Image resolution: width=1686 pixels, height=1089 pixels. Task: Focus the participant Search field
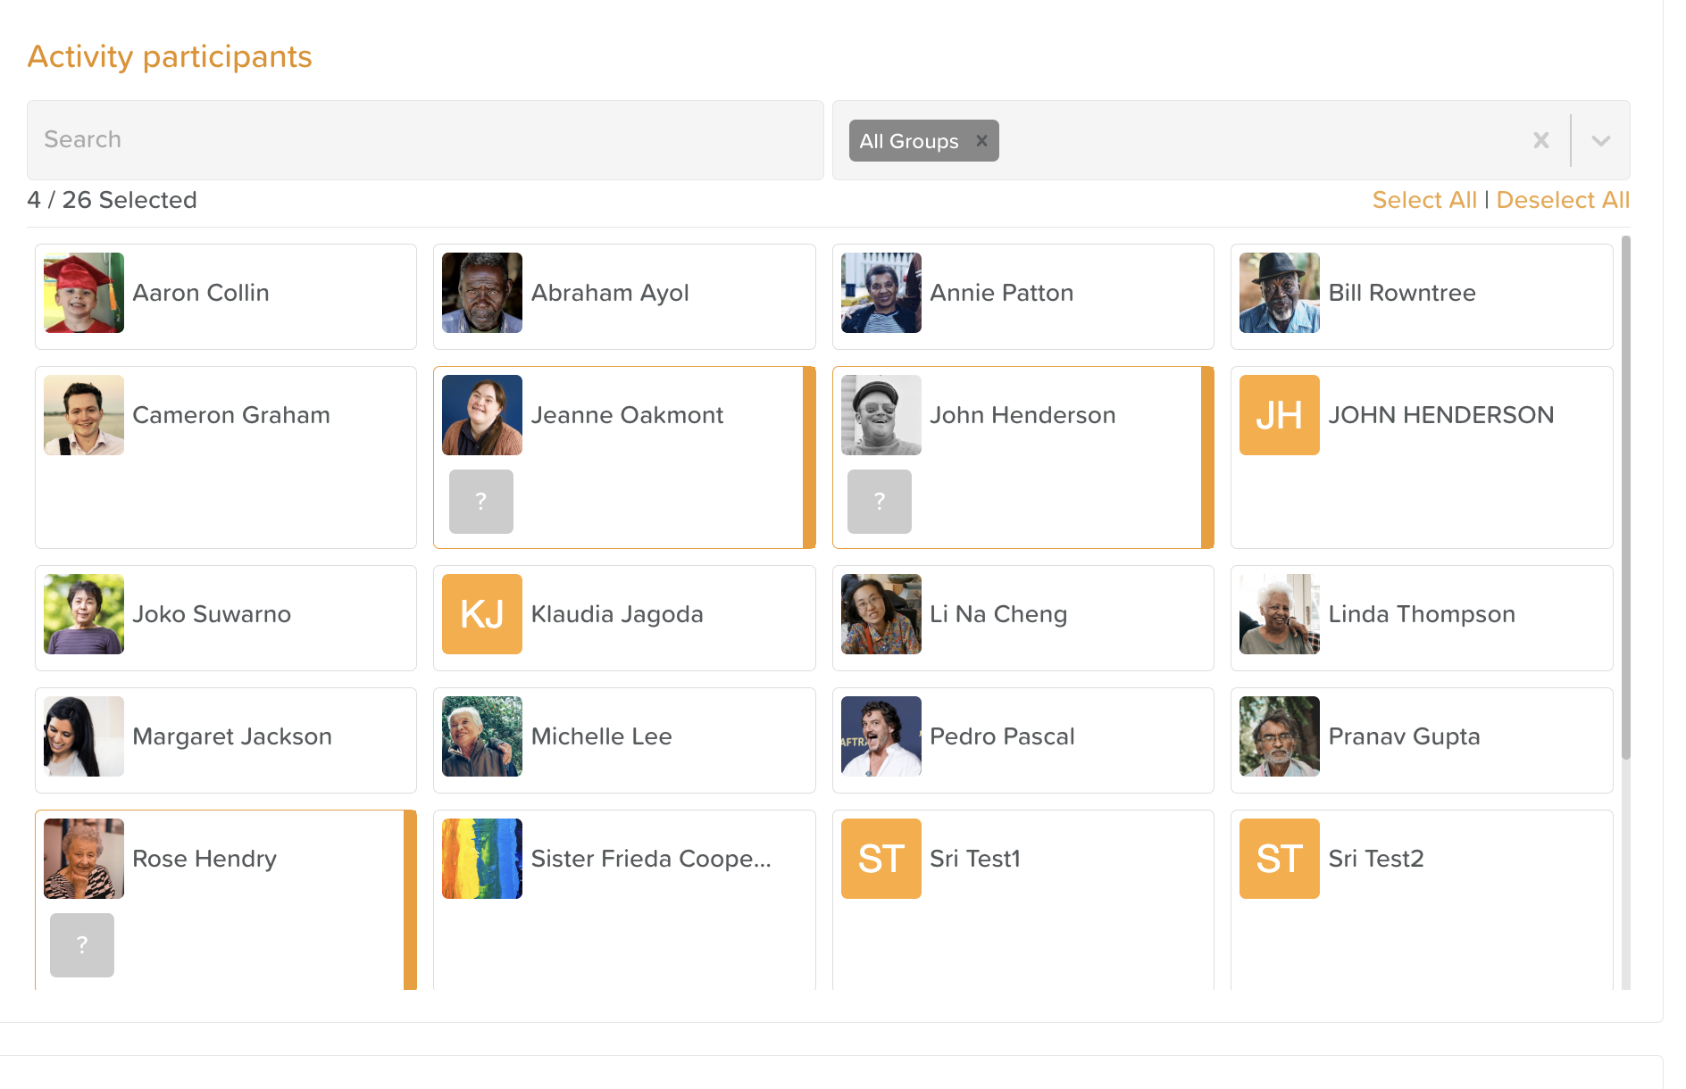(x=425, y=140)
